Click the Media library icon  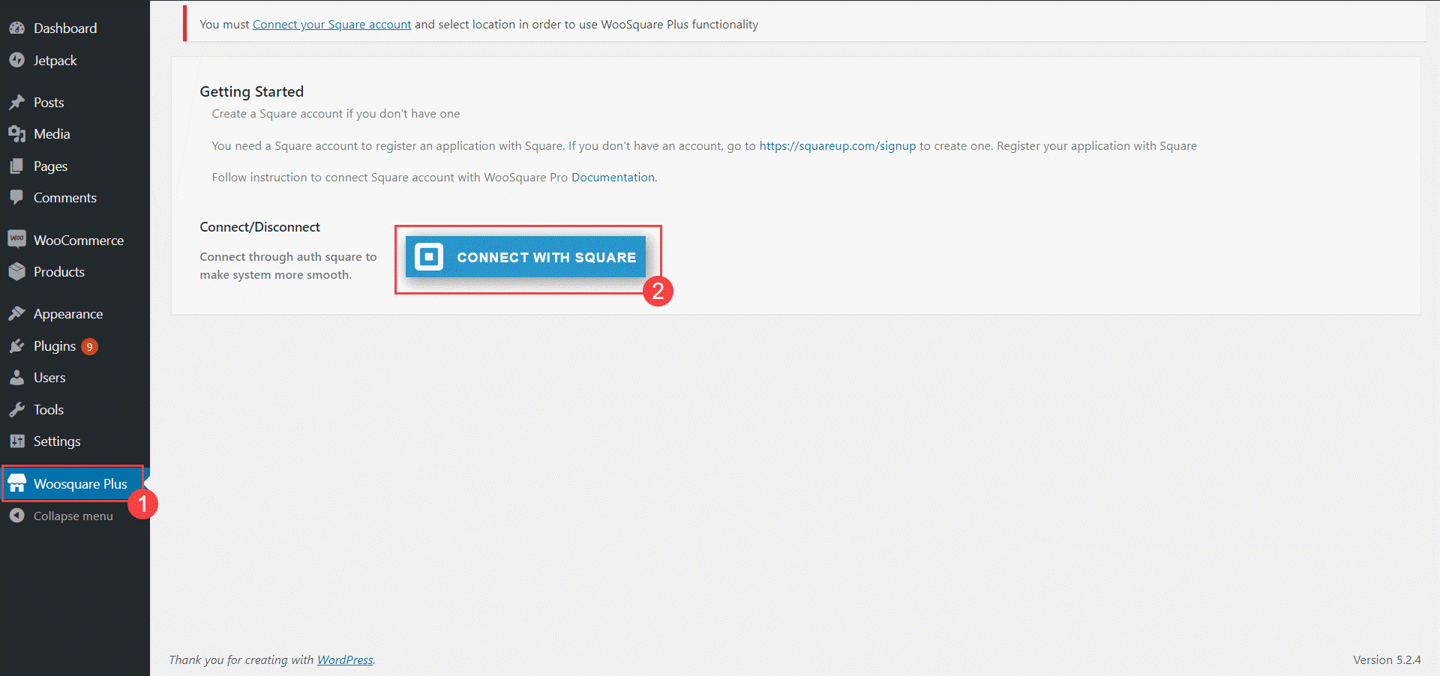[17, 133]
